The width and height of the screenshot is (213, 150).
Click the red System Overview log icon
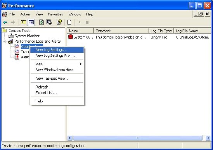pos(70,37)
